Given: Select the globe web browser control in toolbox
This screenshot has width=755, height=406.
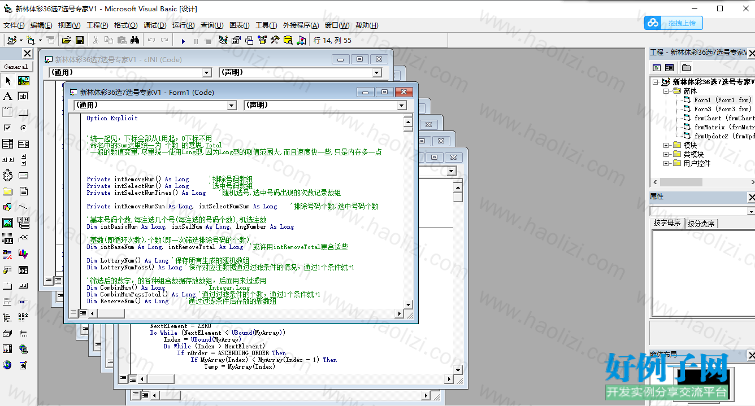Looking at the screenshot, I should pos(8,365).
